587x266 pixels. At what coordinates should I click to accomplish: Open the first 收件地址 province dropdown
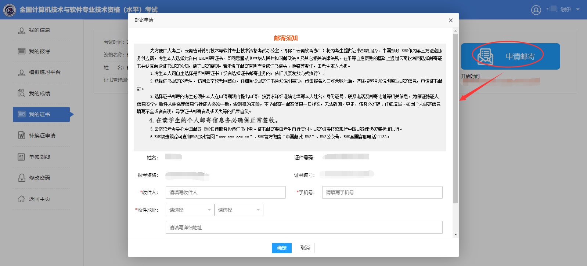[x=190, y=210]
